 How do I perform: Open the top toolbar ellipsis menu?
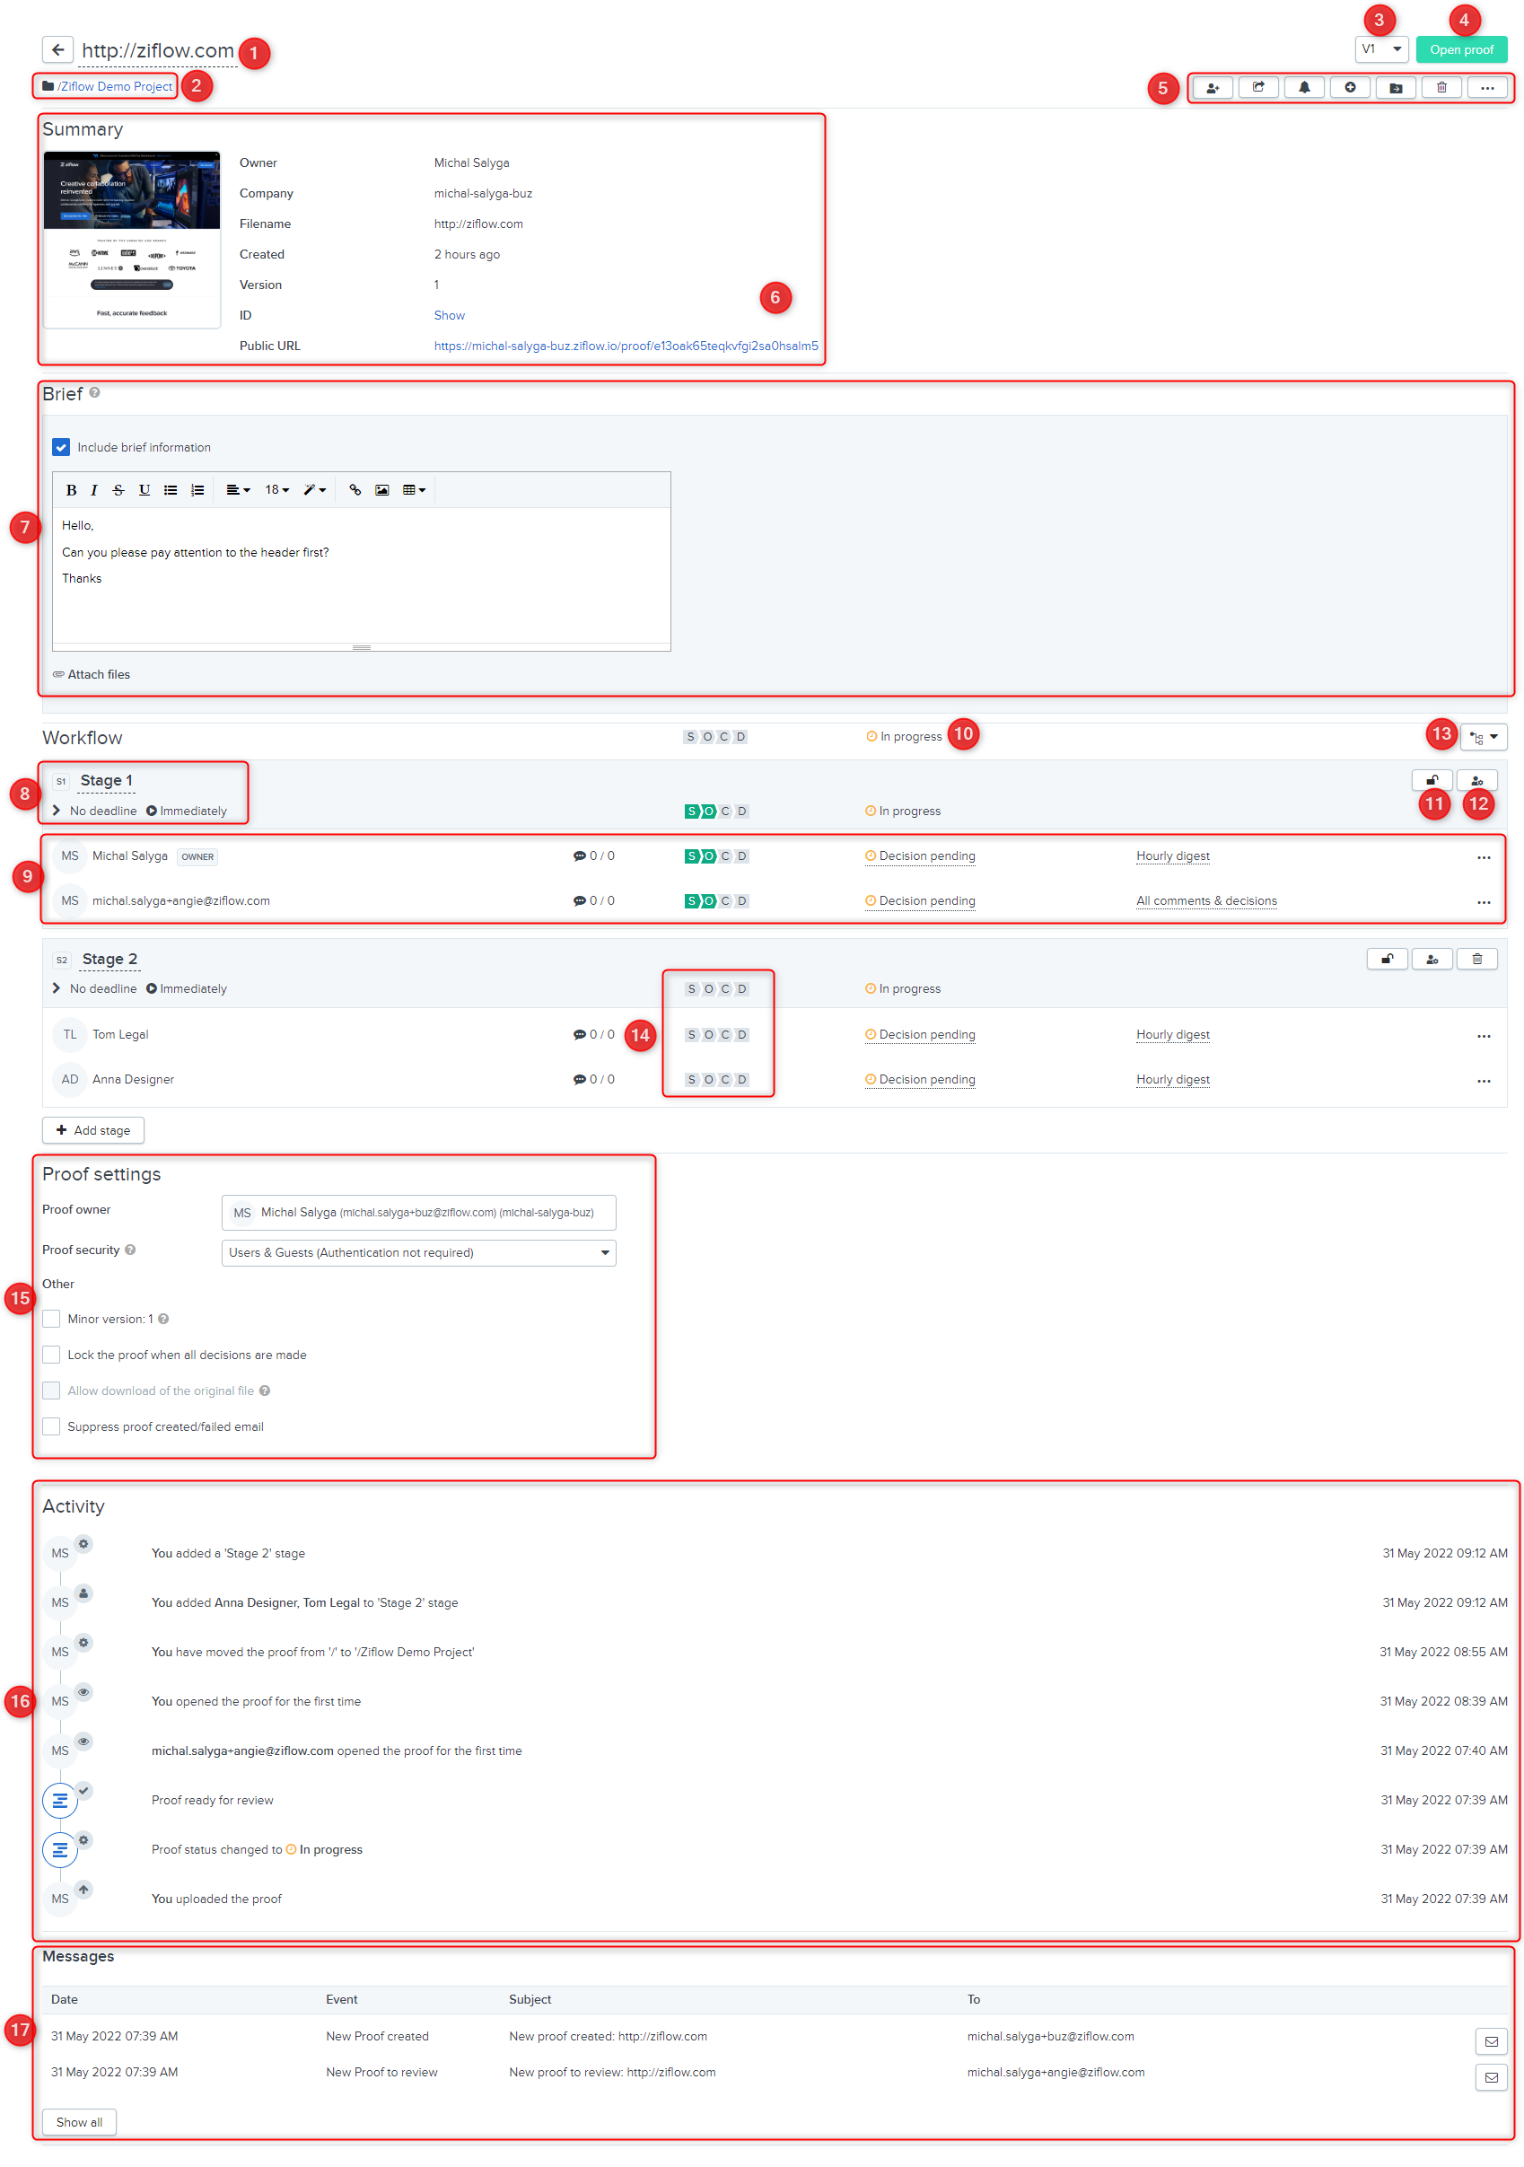coord(1487,88)
